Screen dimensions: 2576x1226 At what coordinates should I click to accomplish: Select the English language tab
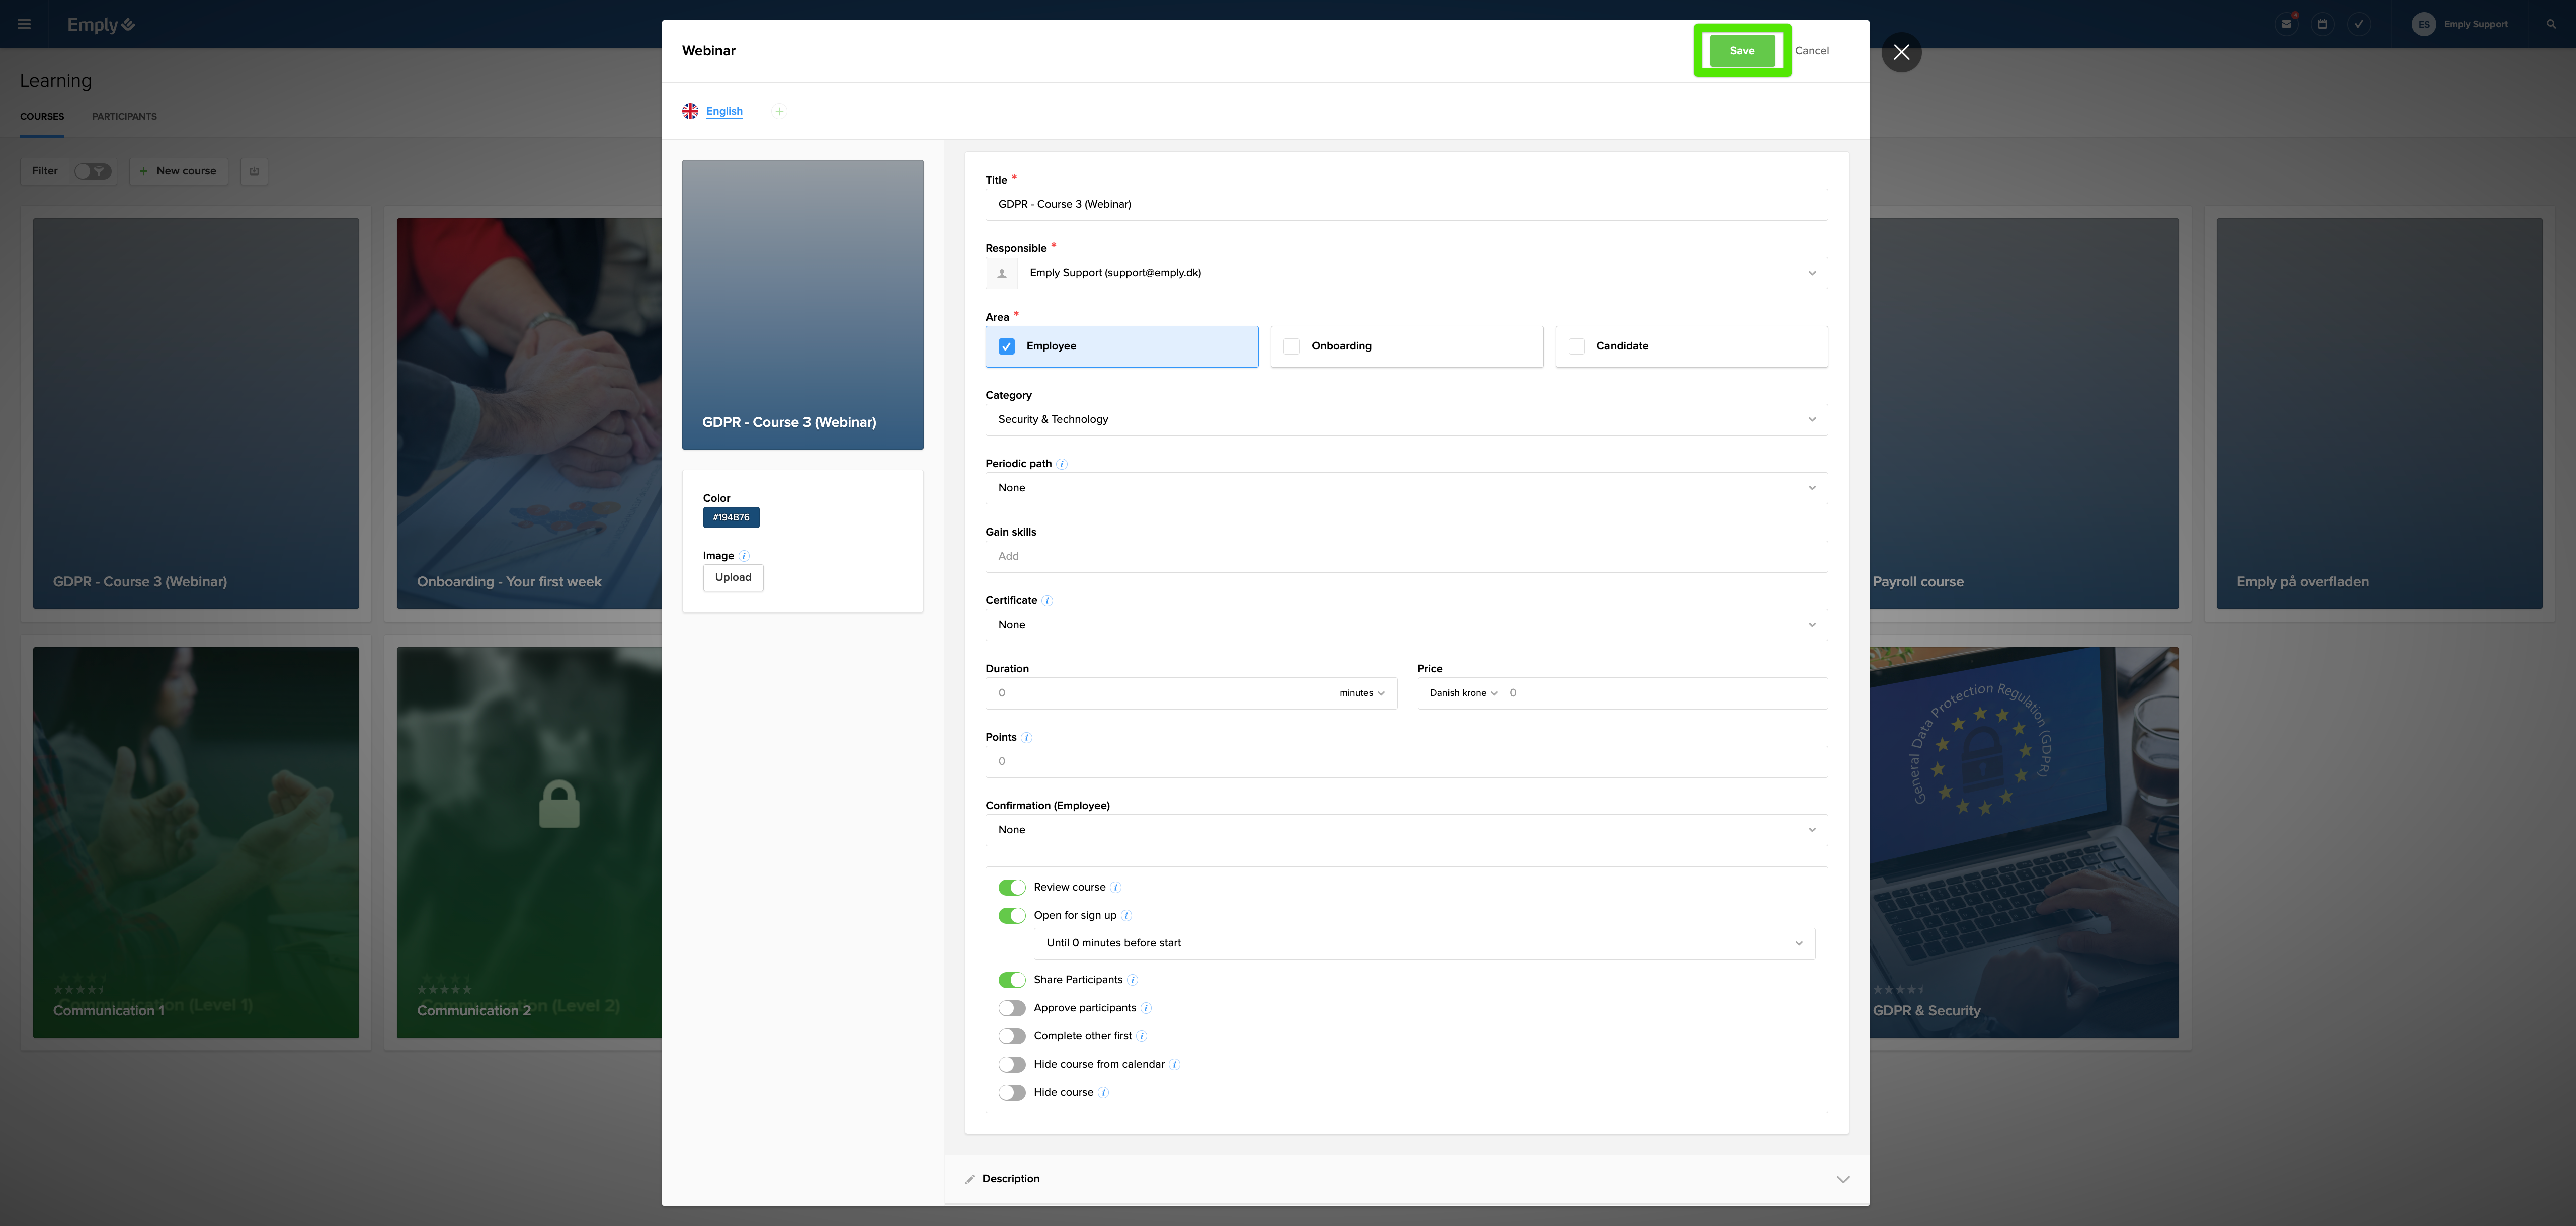pos(724,112)
